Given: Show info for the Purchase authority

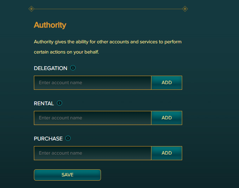Looking at the screenshot, I should 68,138.
